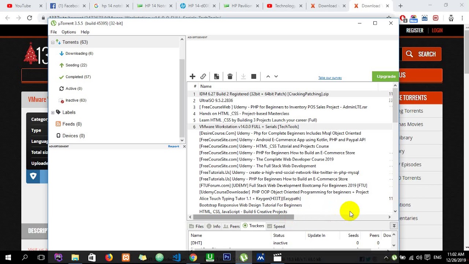Screen dimensions: 469x264
Task: Click the Take our survey link
Action: pyautogui.click(x=330, y=78)
